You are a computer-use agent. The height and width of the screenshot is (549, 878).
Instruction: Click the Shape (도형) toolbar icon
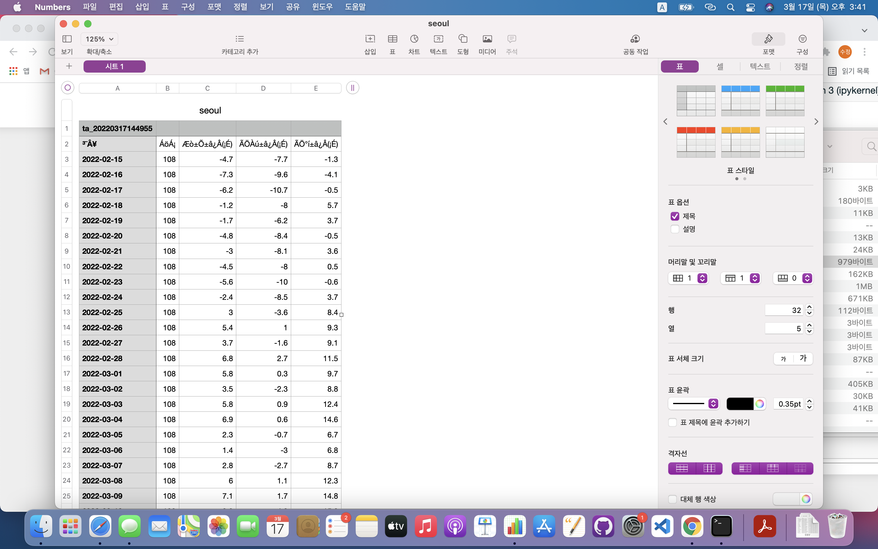[x=462, y=39]
